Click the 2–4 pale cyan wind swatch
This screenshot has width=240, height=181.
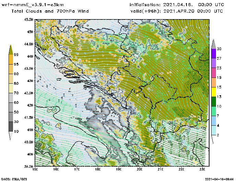pos(214,130)
